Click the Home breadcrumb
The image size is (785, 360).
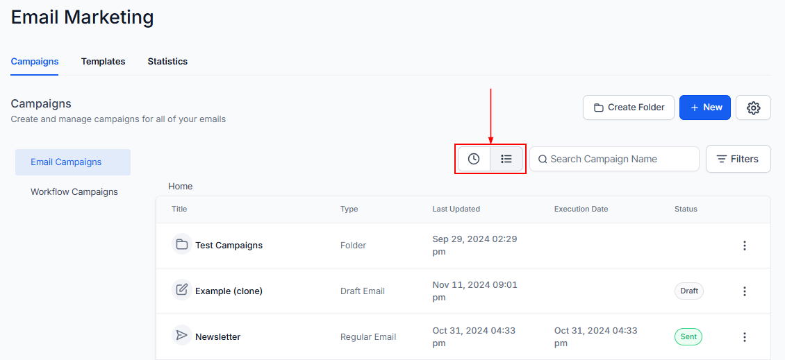[x=181, y=186]
